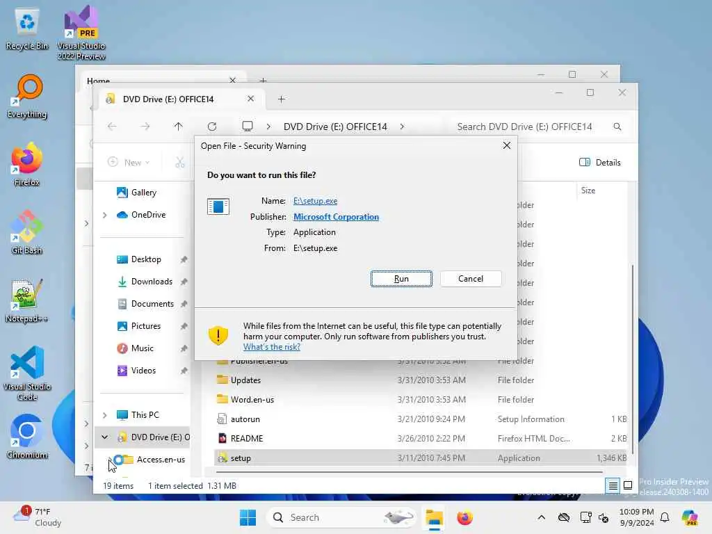
Task: Cancel the security warning dialog
Action: (471, 279)
